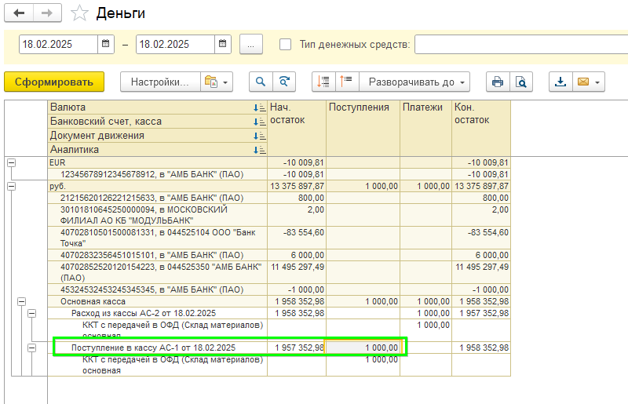The image size is (628, 404).
Task: Select Банк Точка account 40702810501500081331 row
Action: point(158,238)
